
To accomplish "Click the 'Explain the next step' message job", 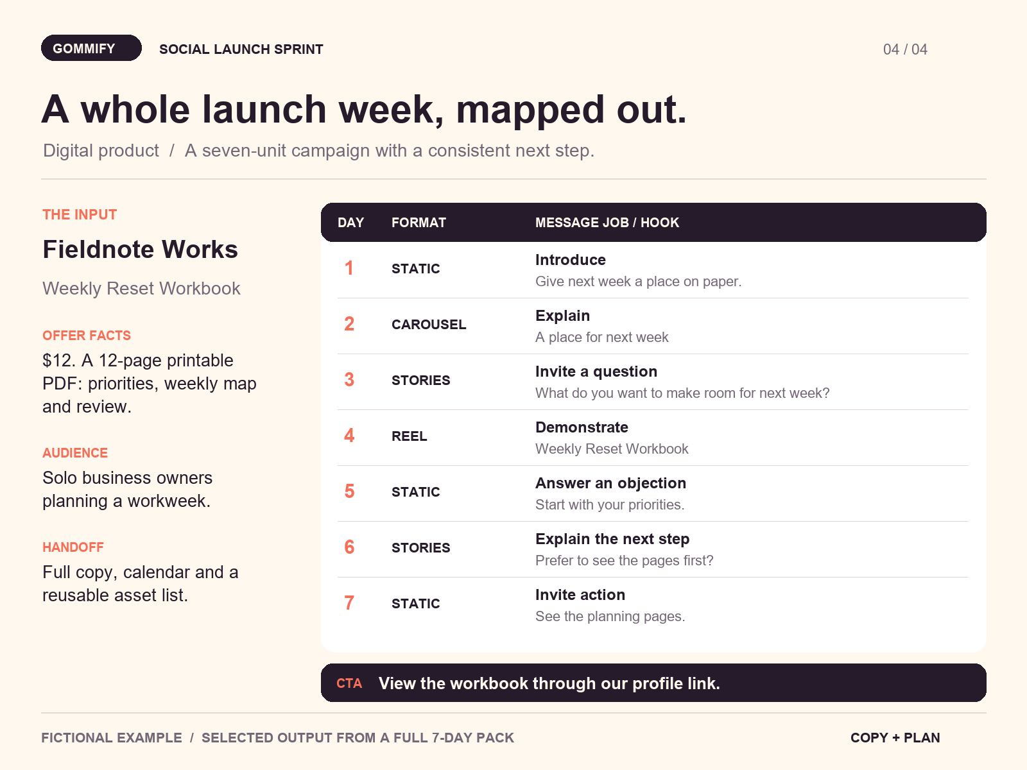I will [612, 539].
